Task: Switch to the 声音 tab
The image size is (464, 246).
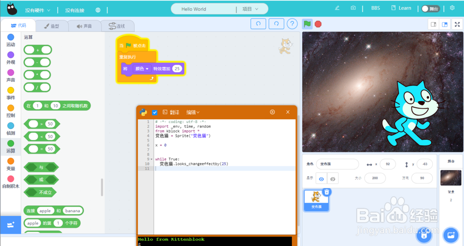Action: pyautogui.click(x=84, y=26)
